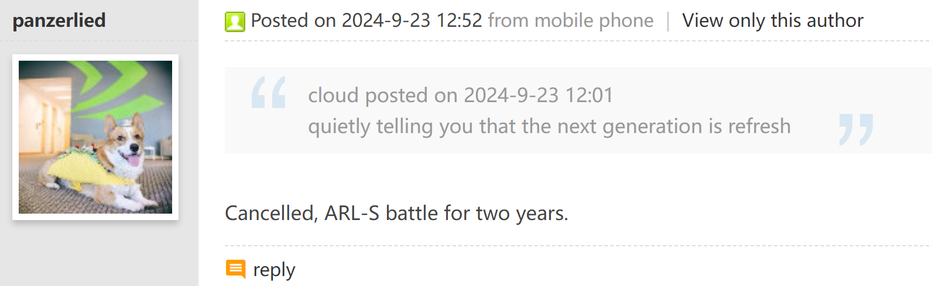Open panzerlied's profile from the username
932x286 pixels.
pos(59,20)
